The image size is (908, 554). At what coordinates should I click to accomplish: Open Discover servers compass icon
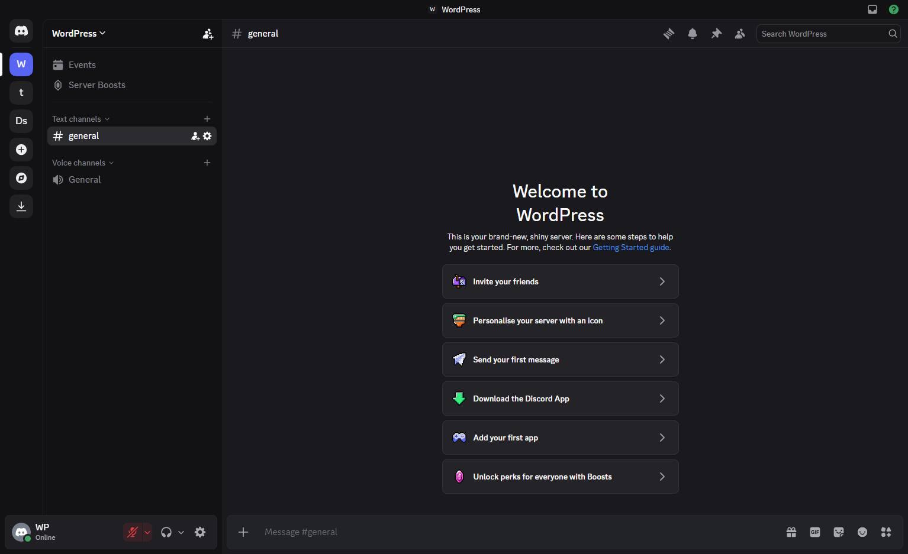point(21,178)
